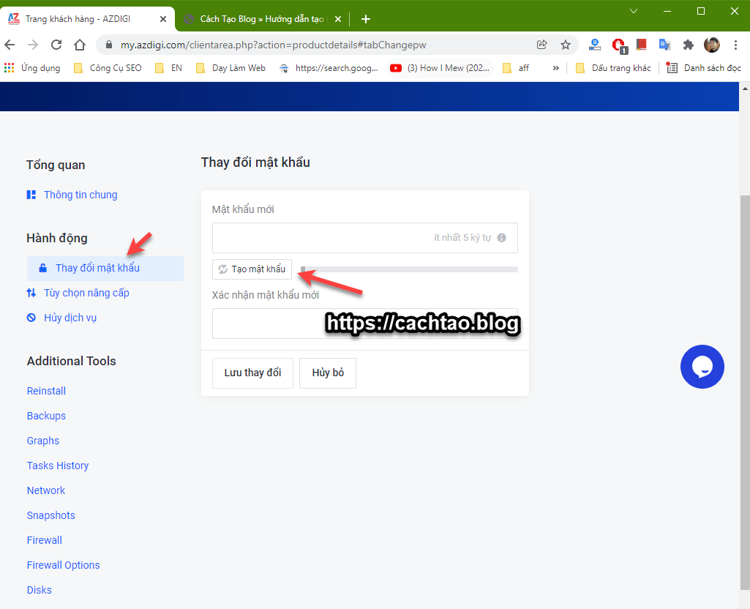
Task: Focus Xác nhận mật khẩu mới input
Action: coord(365,324)
